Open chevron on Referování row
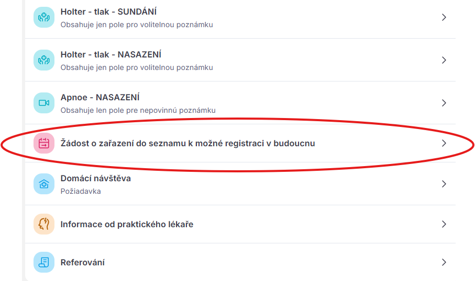Viewport: 475px width, 281px height. [x=444, y=262]
